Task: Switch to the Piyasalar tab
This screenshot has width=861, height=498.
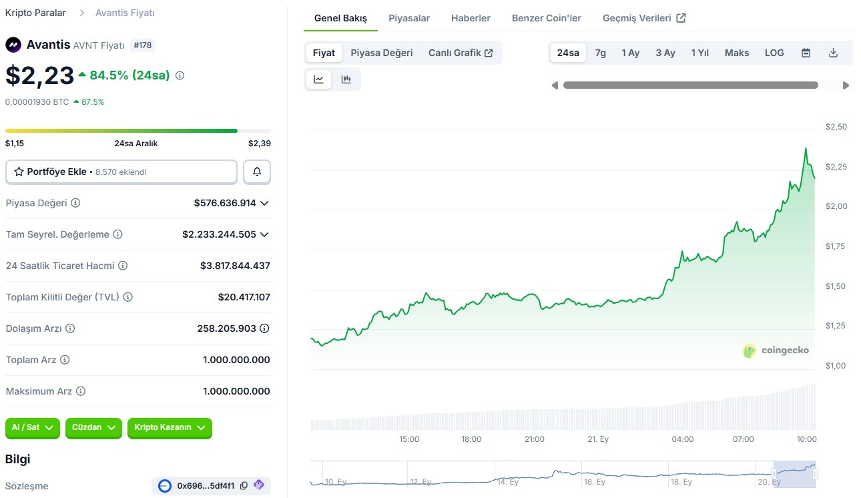Action: [409, 18]
